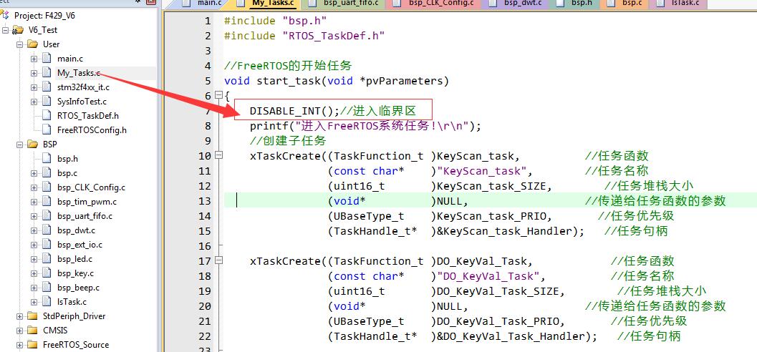Select bsp_key.c in the project tree
The image size is (757, 352).
point(75,273)
